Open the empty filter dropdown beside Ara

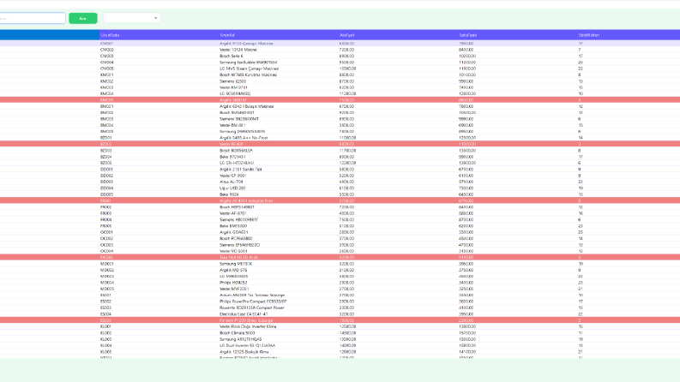point(131,18)
